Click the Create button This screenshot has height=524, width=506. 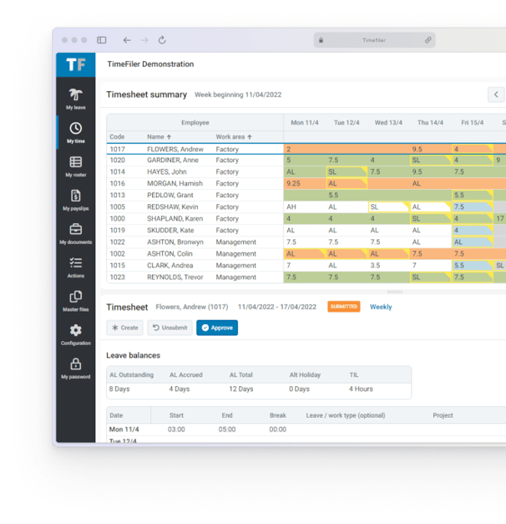(x=125, y=328)
